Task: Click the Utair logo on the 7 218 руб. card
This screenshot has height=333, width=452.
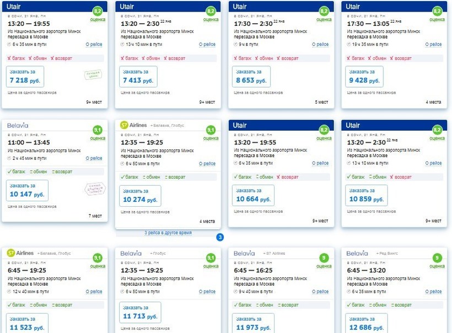Action: click(17, 7)
